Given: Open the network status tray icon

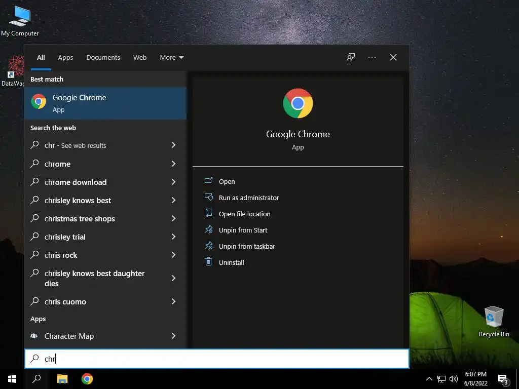Looking at the screenshot, I should pos(441,379).
